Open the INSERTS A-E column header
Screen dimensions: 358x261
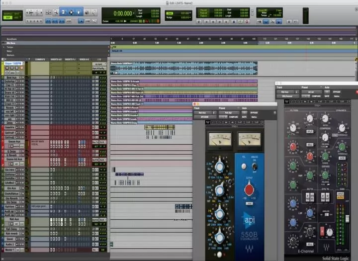(56, 59)
